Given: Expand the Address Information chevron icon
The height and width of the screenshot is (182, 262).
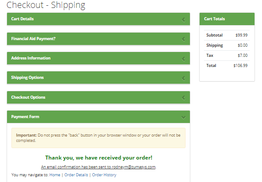Looking at the screenshot, I should pos(183,59).
